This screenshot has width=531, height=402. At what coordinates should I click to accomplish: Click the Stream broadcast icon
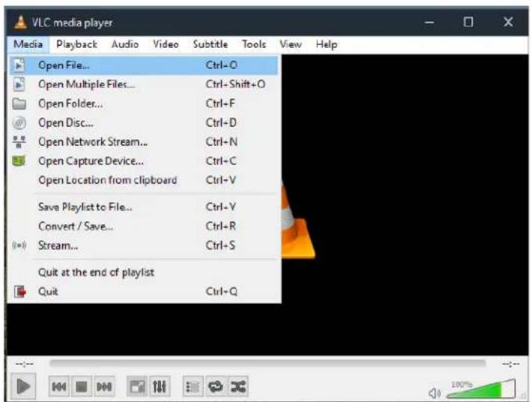(x=19, y=245)
